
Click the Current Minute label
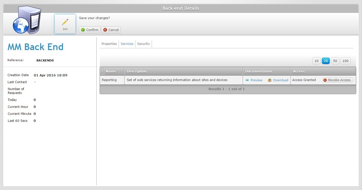pos(19,114)
